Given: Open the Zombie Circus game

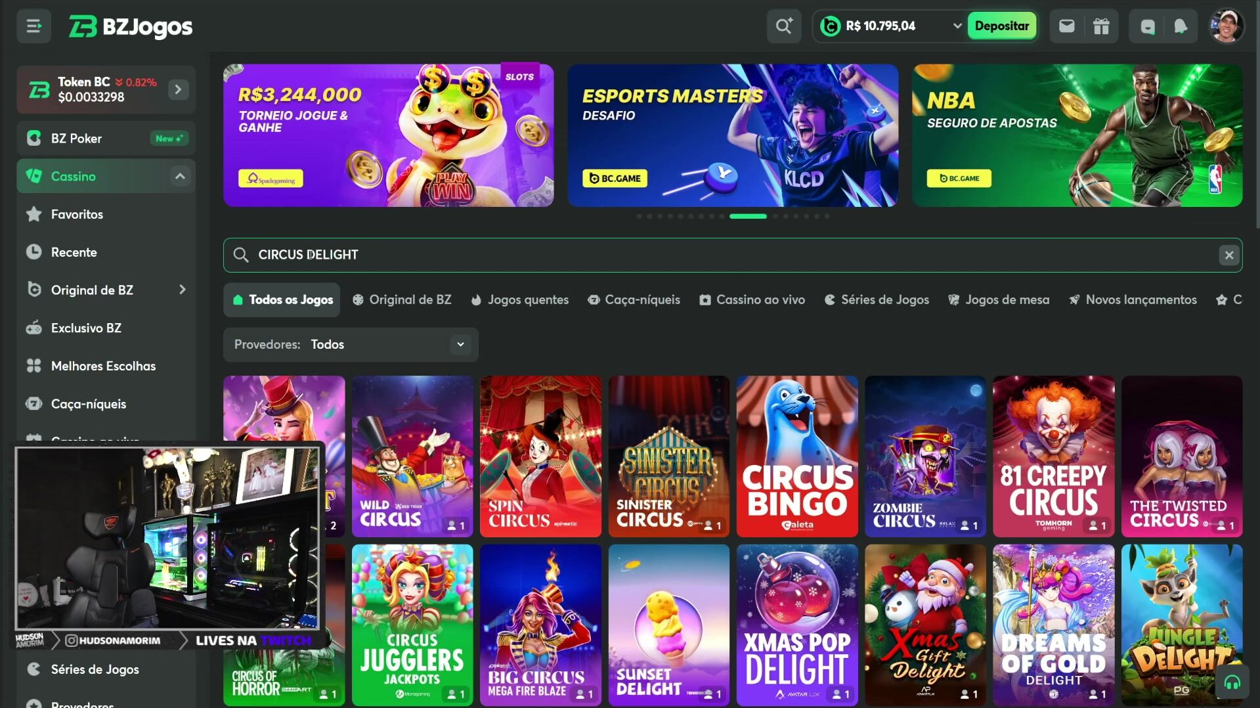Looking at the screenshot, I should pos(925,456).
